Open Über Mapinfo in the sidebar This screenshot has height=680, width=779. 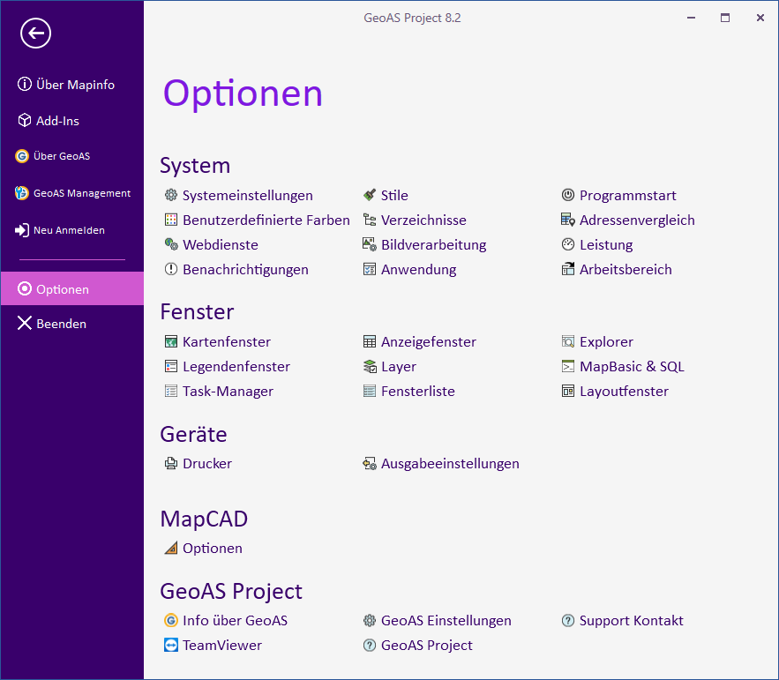point(72,85)
